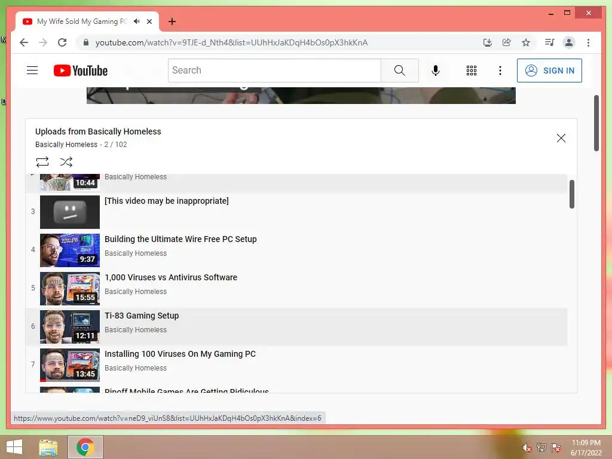This screenshot has height=459, width=612.
Task: Click the SIGN IN button
Action: click(x=549, y=71)
